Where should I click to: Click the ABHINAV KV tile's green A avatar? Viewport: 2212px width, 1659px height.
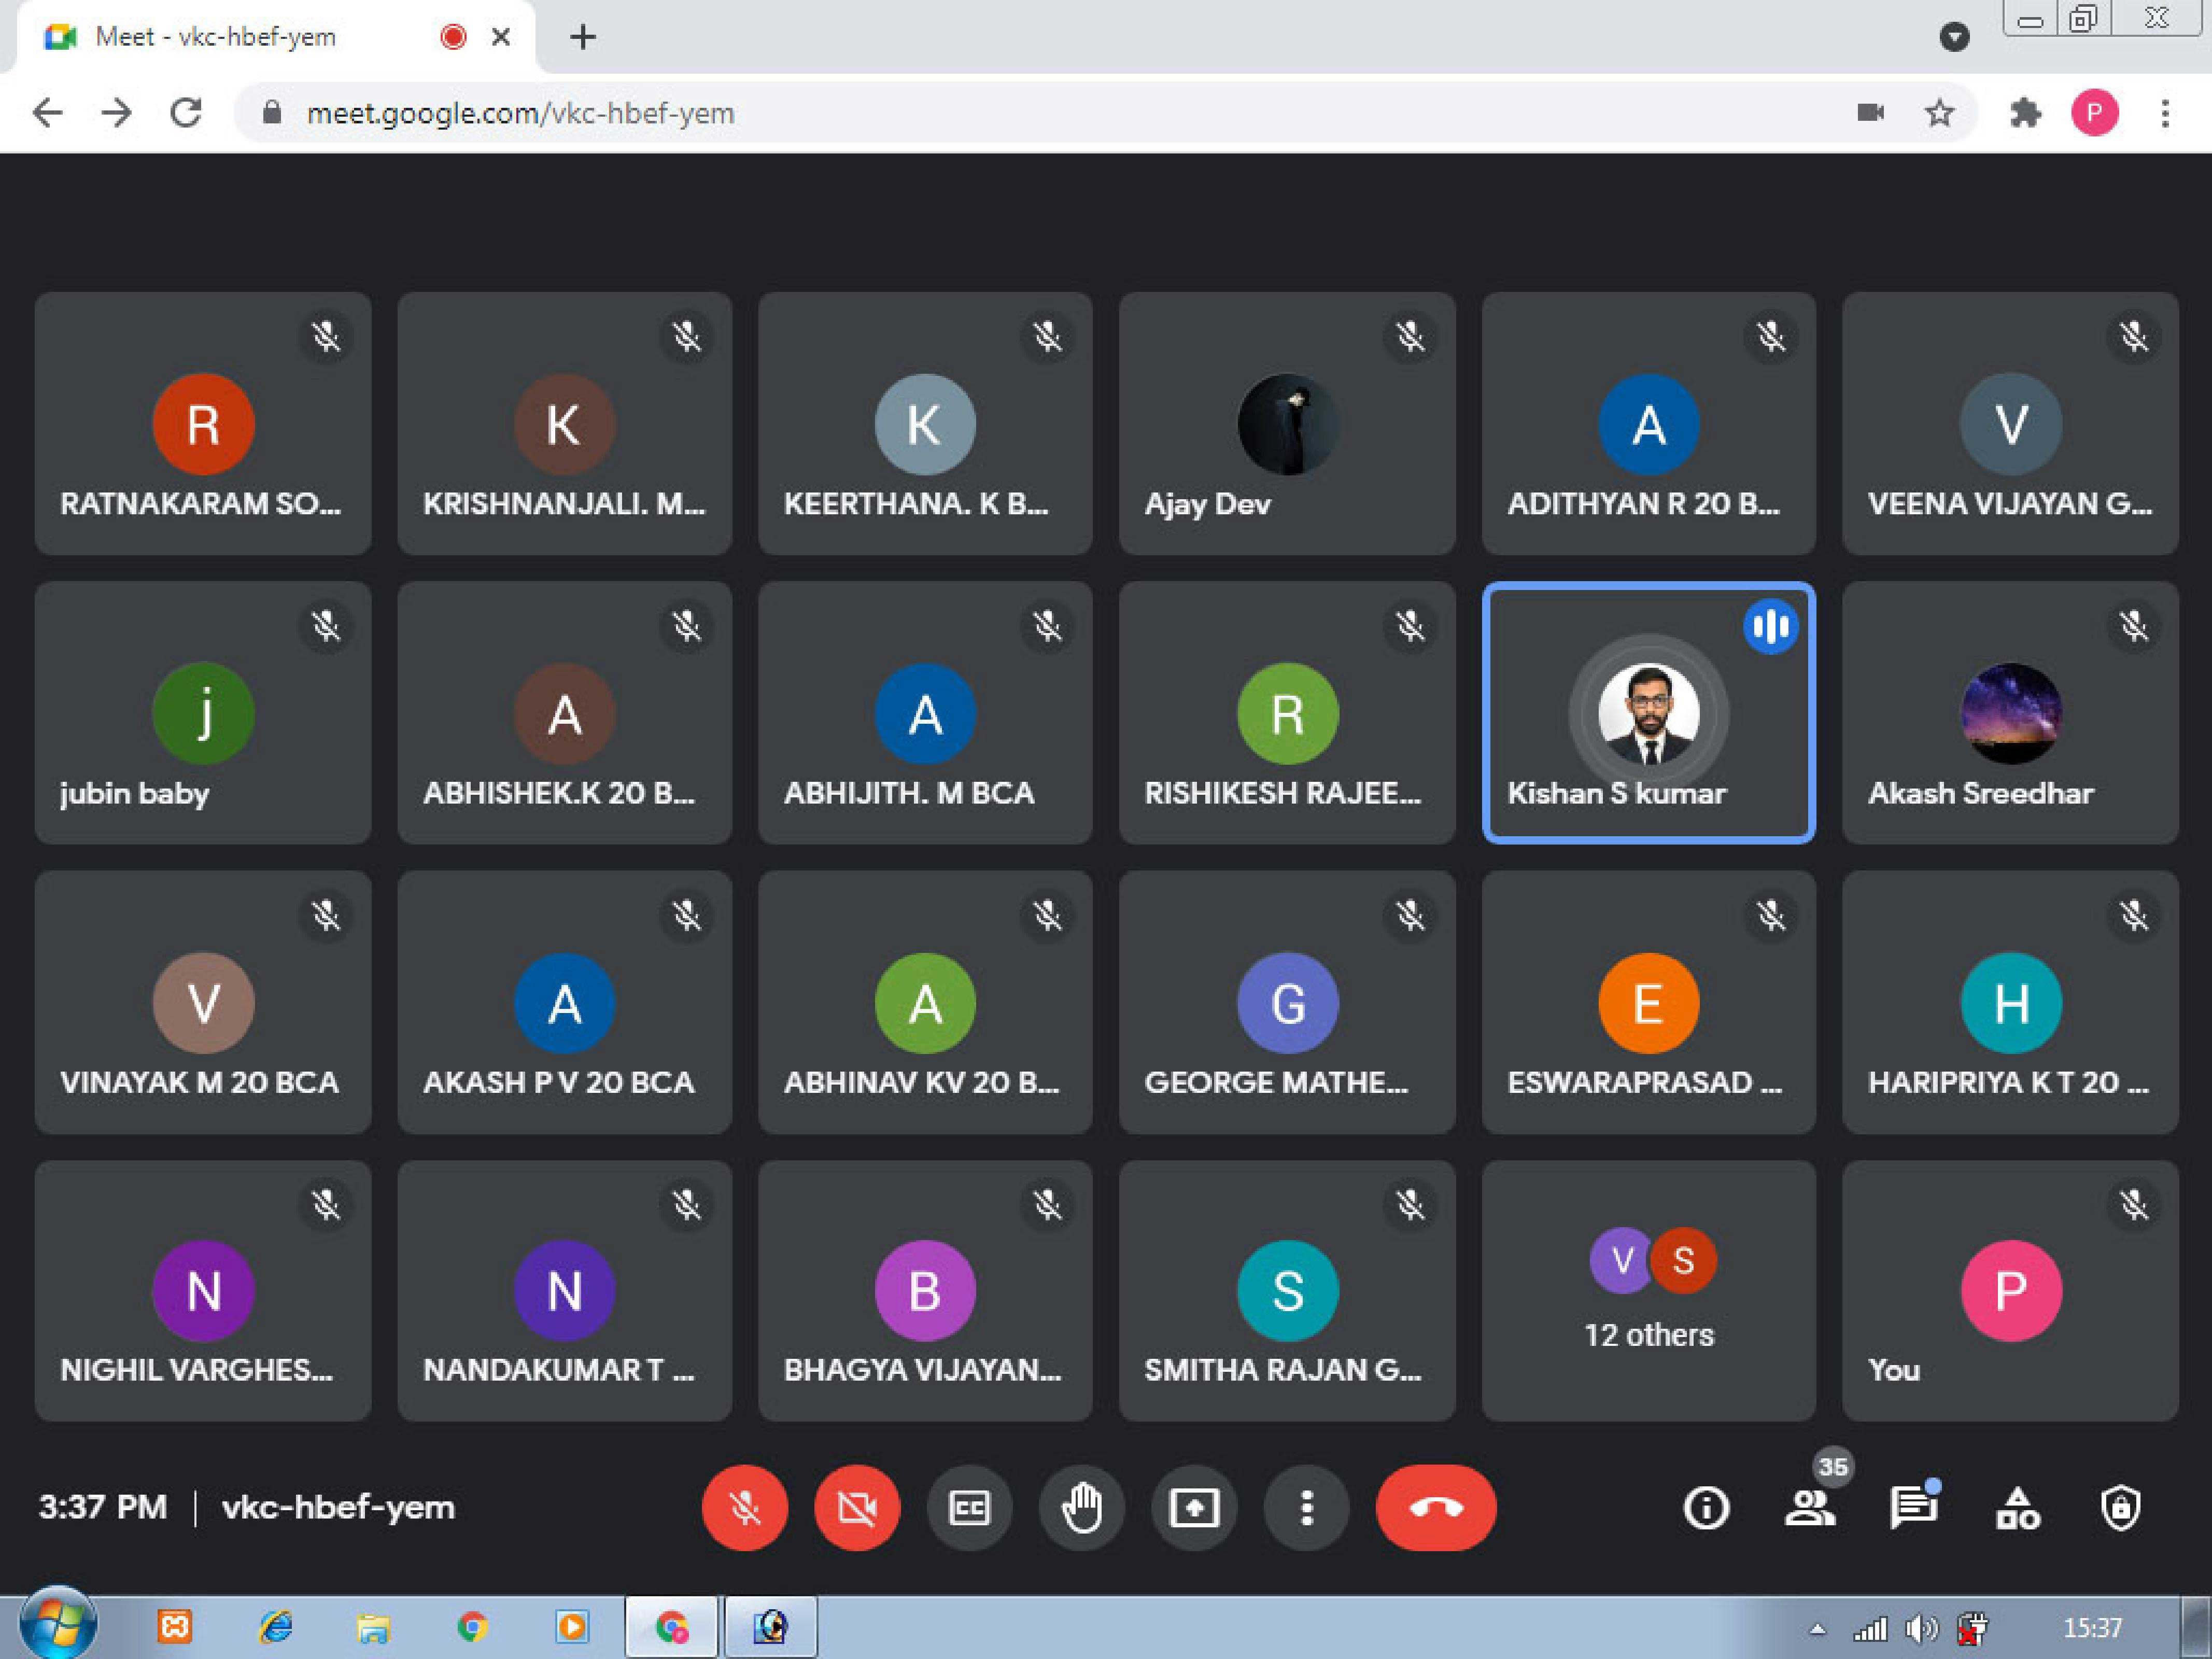click(x=925, y=1003)
